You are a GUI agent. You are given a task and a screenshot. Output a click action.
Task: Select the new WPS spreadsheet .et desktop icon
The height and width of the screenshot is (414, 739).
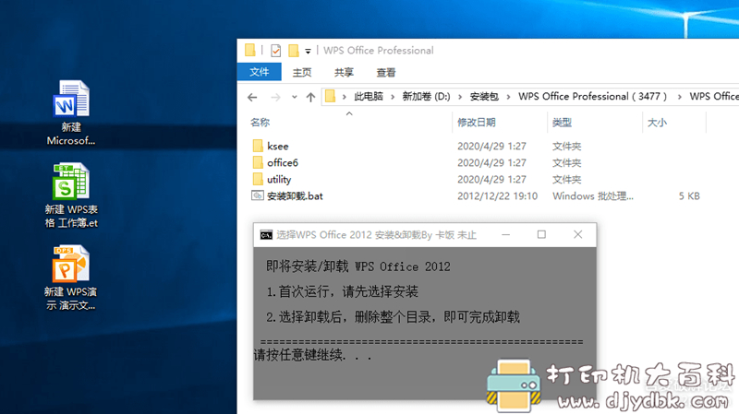coord(71,195)
